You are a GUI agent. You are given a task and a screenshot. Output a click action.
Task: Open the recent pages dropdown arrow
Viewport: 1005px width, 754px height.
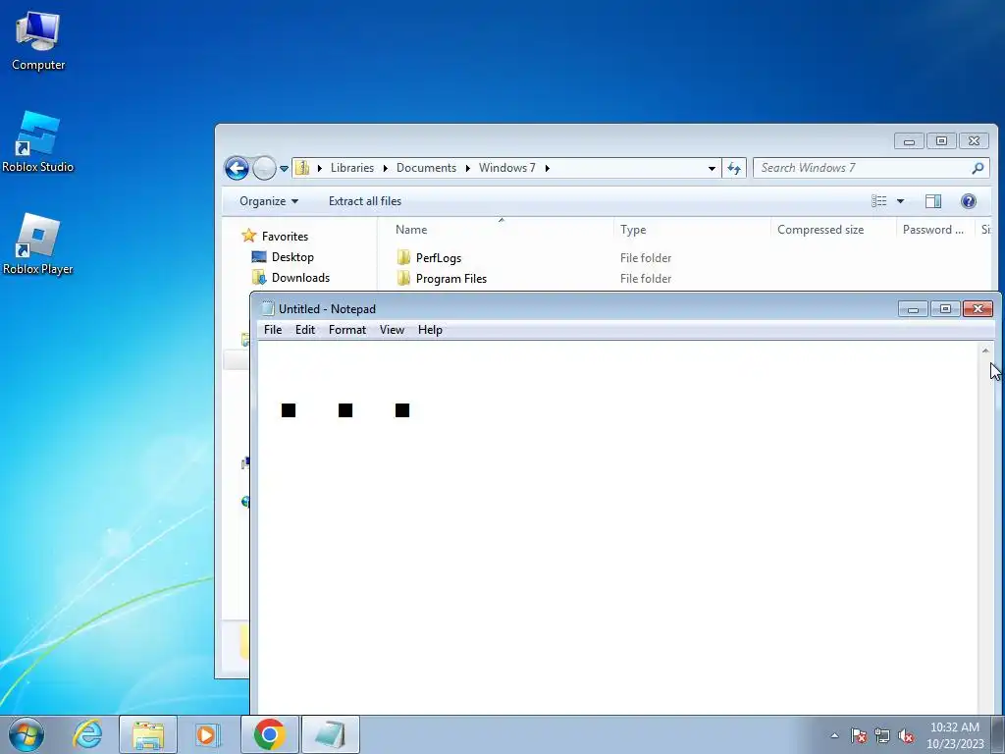(284, 169)
